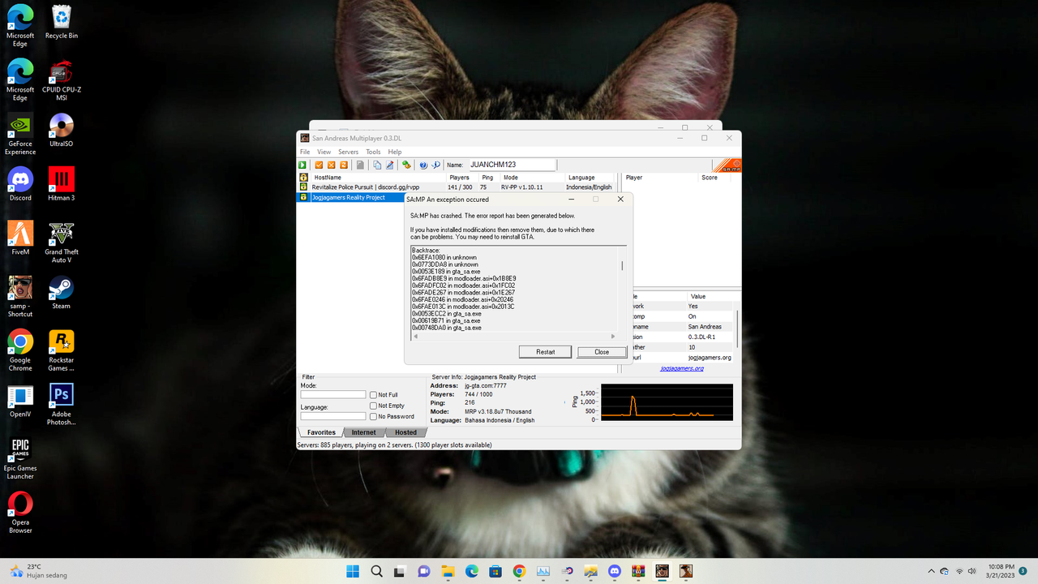
Task: Switch to the Hosted tab
Action: [405, 432]
